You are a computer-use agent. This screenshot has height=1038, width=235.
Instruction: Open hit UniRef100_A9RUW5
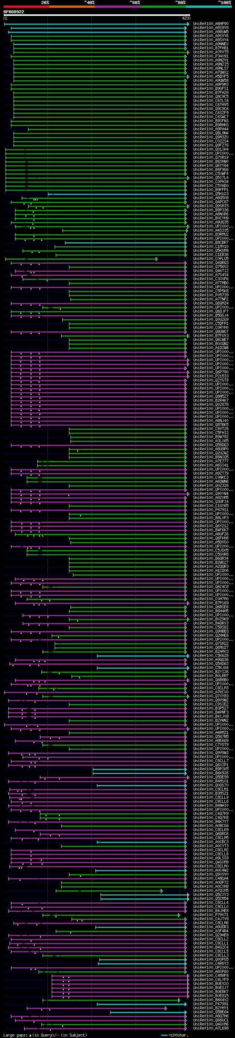tap(210, 32)
